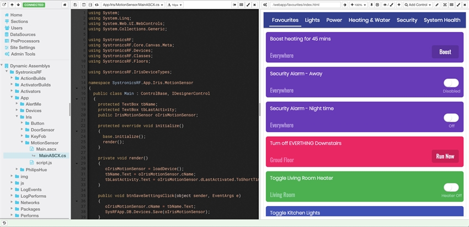469x227 pixels.
Task: Switch to the Security tab
Action: [x=407, y=20]
